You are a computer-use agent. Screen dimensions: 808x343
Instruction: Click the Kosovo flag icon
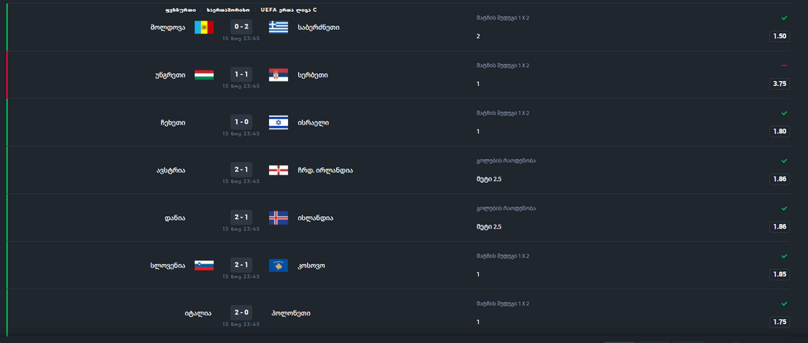pyautogui.click(x=279, y=266)
